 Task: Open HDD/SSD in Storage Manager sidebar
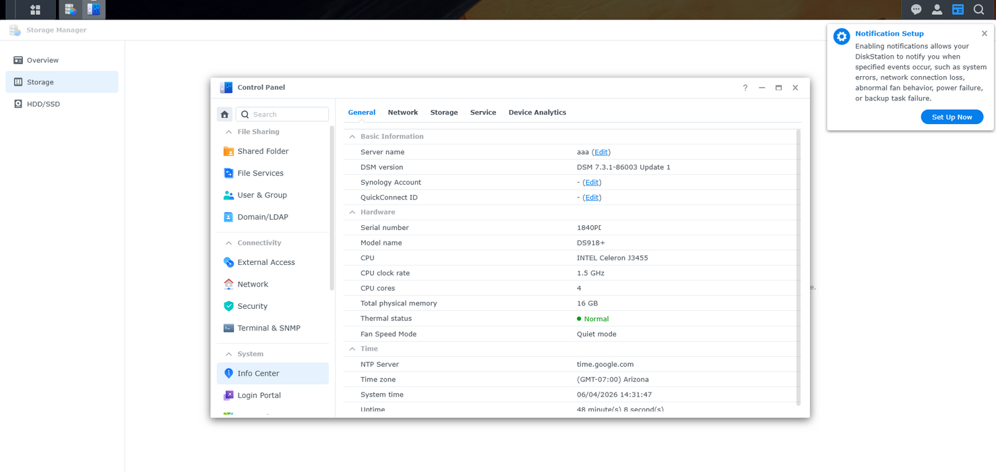[x=62, y=104]
